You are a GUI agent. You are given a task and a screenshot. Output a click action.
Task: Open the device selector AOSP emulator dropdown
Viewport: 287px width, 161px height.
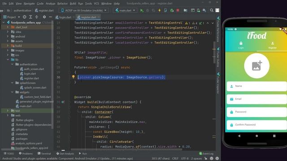coord(84,10)
